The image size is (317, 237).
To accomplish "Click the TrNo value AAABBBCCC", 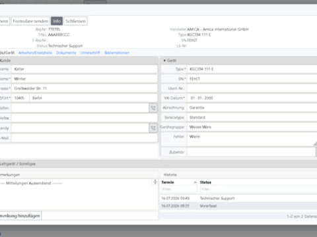I will click(x=59, y=35).
